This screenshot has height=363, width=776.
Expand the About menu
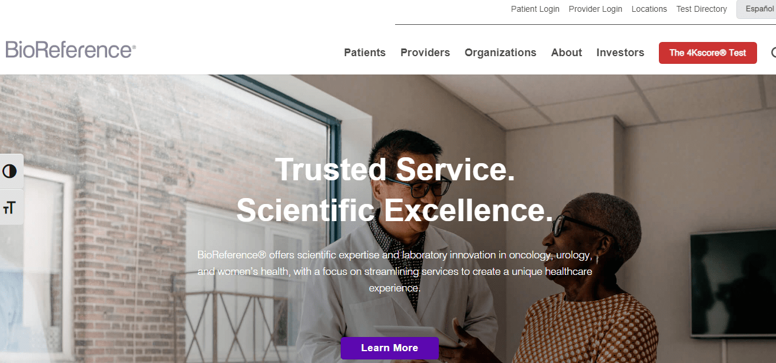click(x=565, y=53)
